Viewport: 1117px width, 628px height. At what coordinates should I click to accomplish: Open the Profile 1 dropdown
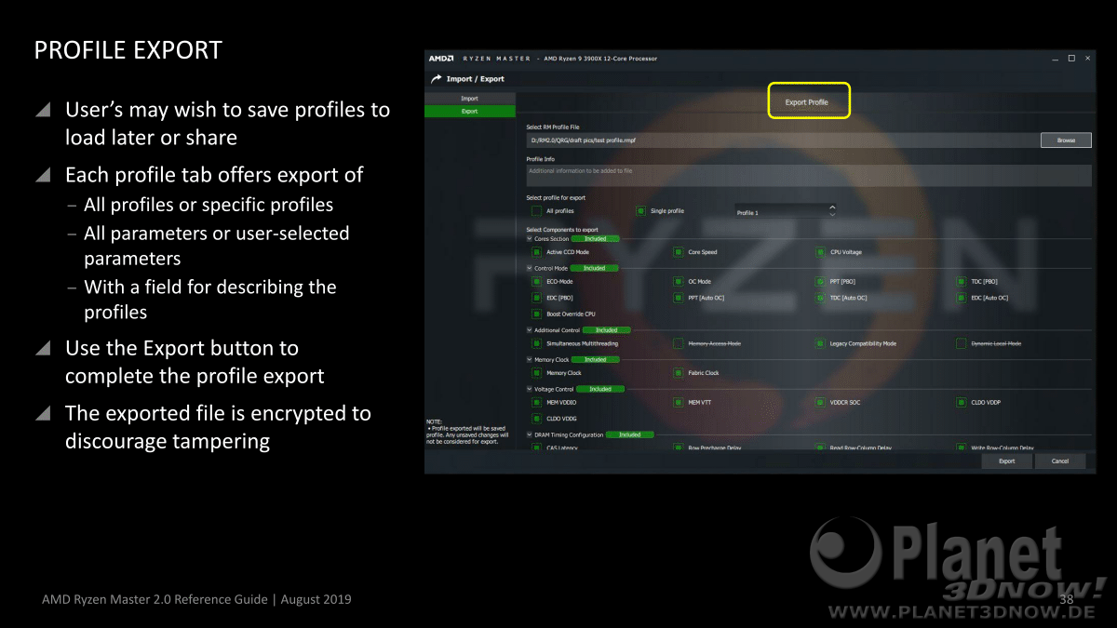coord(786,212)
